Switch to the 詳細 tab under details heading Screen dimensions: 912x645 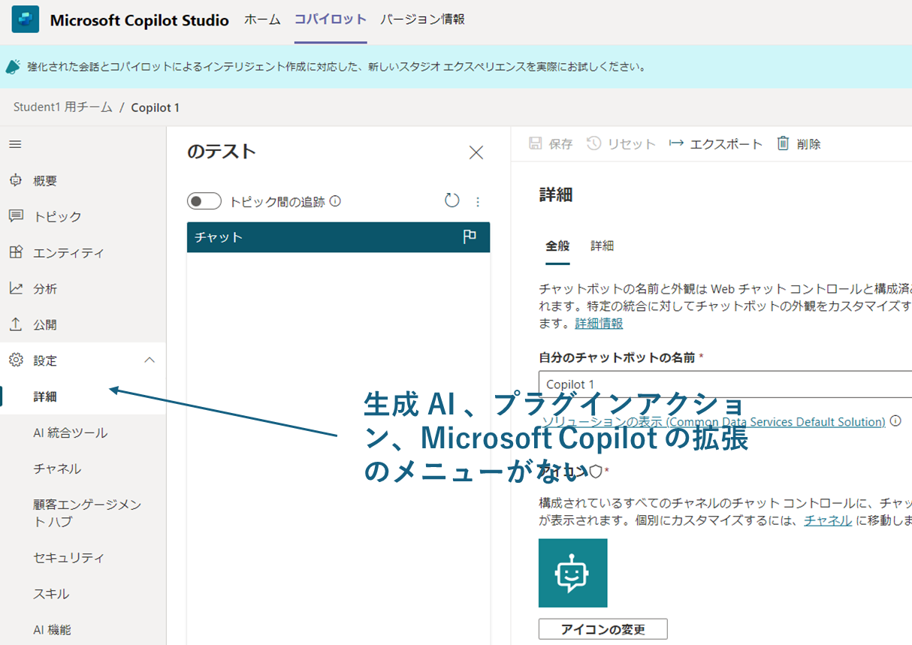click(602, 246)
